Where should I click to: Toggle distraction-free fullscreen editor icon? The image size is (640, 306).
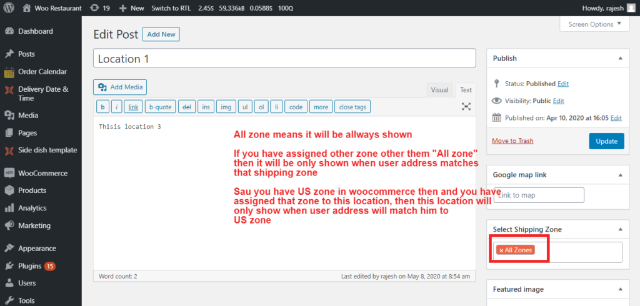click(x=466, y=107)
